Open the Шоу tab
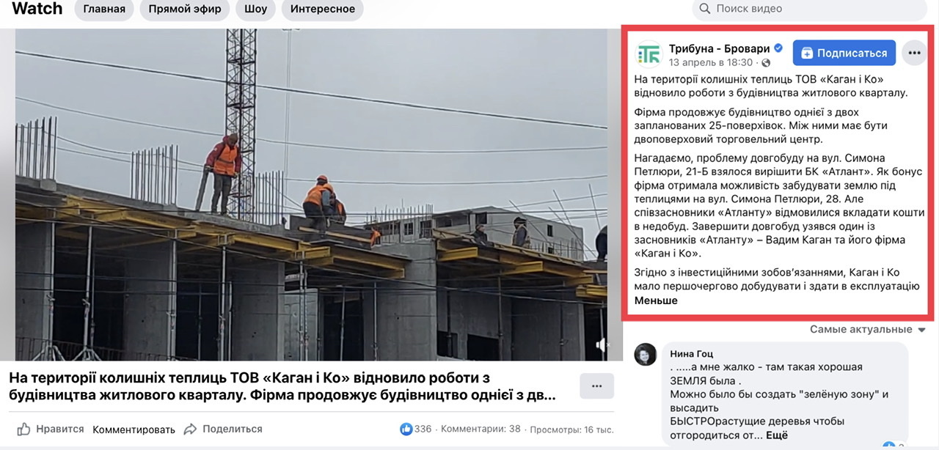939x450 pixels. click(x=256, y=9)
